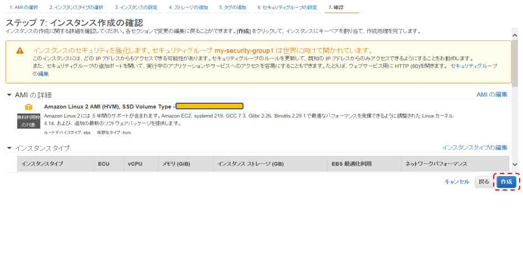
Task: Open step 2. インスタンスタイプの選択 tab
Action: pyautogui.click(x=76, y=7)
